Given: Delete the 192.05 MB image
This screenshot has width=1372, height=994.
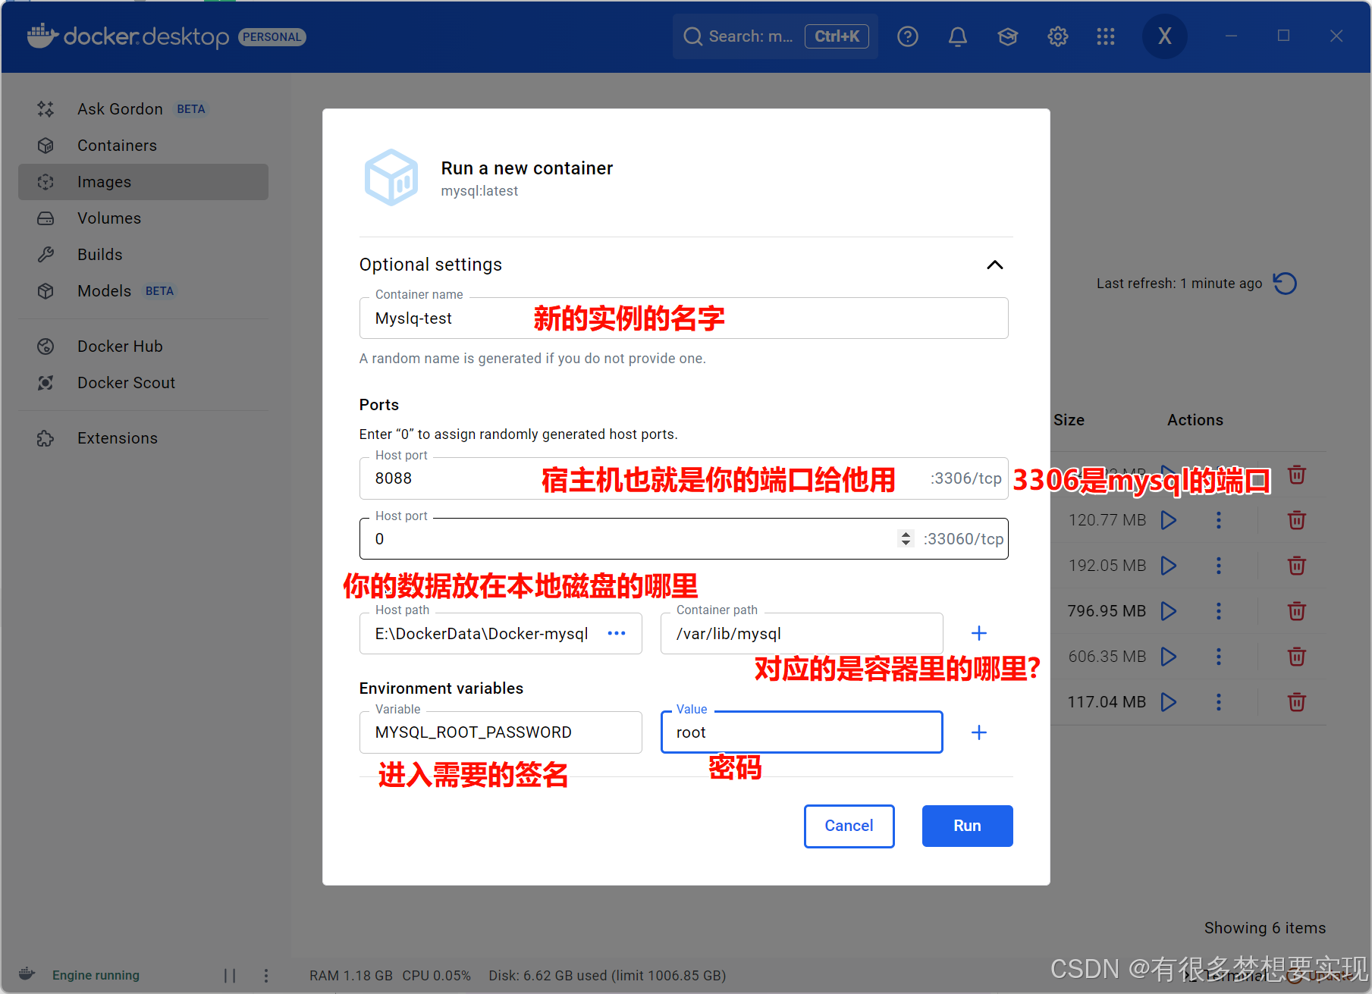Looking at the screenshot, I should [x=1297, y=566].
